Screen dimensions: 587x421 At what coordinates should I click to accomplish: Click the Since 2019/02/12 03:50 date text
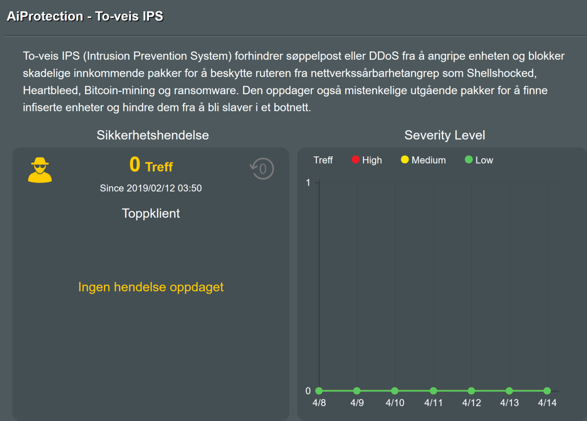point(151,188)
